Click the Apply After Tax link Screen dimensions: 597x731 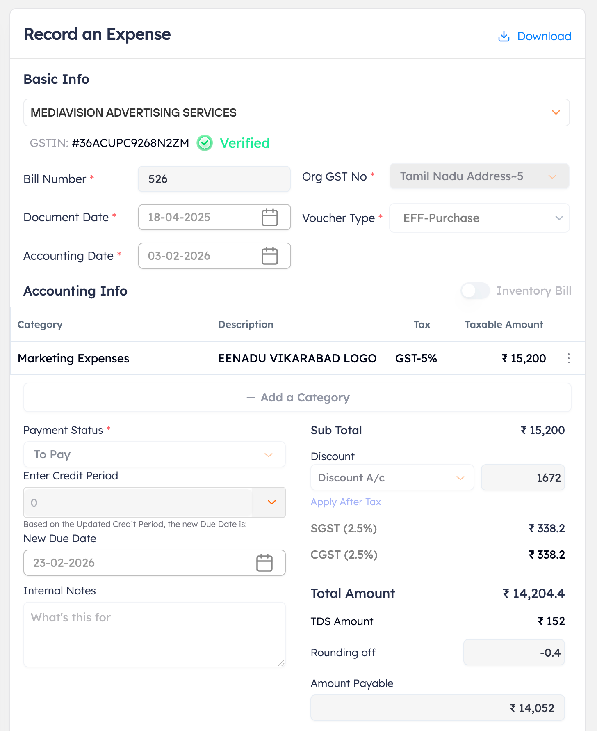click(x=346, y=502)
